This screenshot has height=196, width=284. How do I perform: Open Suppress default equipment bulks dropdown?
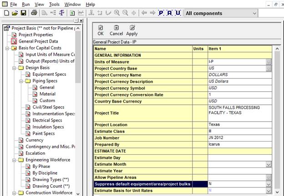click(x=269, y=184)
